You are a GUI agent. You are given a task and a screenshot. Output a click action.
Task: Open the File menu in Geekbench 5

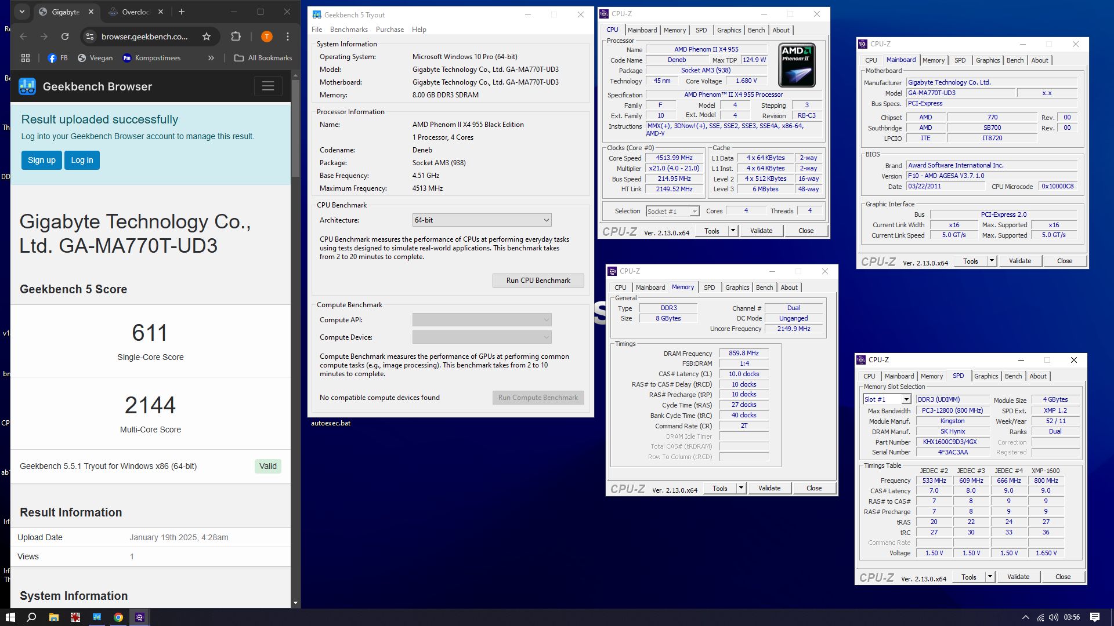point(317,30)
